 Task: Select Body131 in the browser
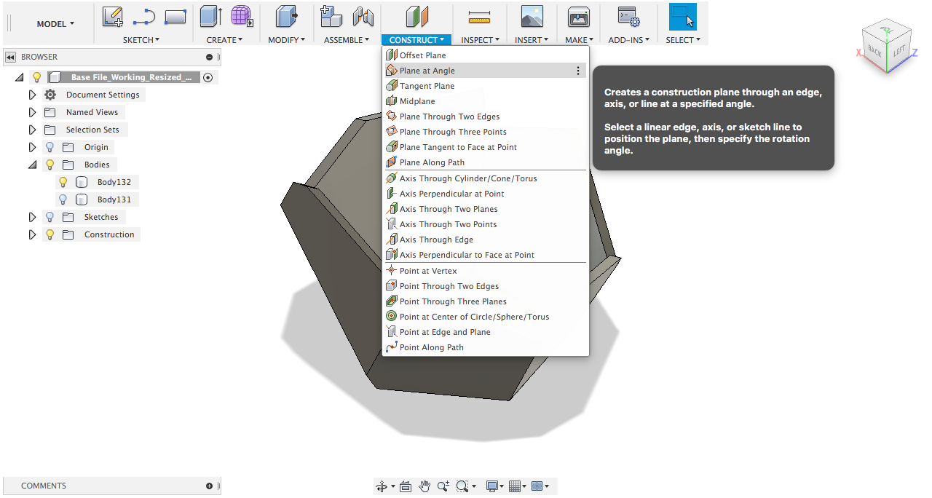[114, 199]
